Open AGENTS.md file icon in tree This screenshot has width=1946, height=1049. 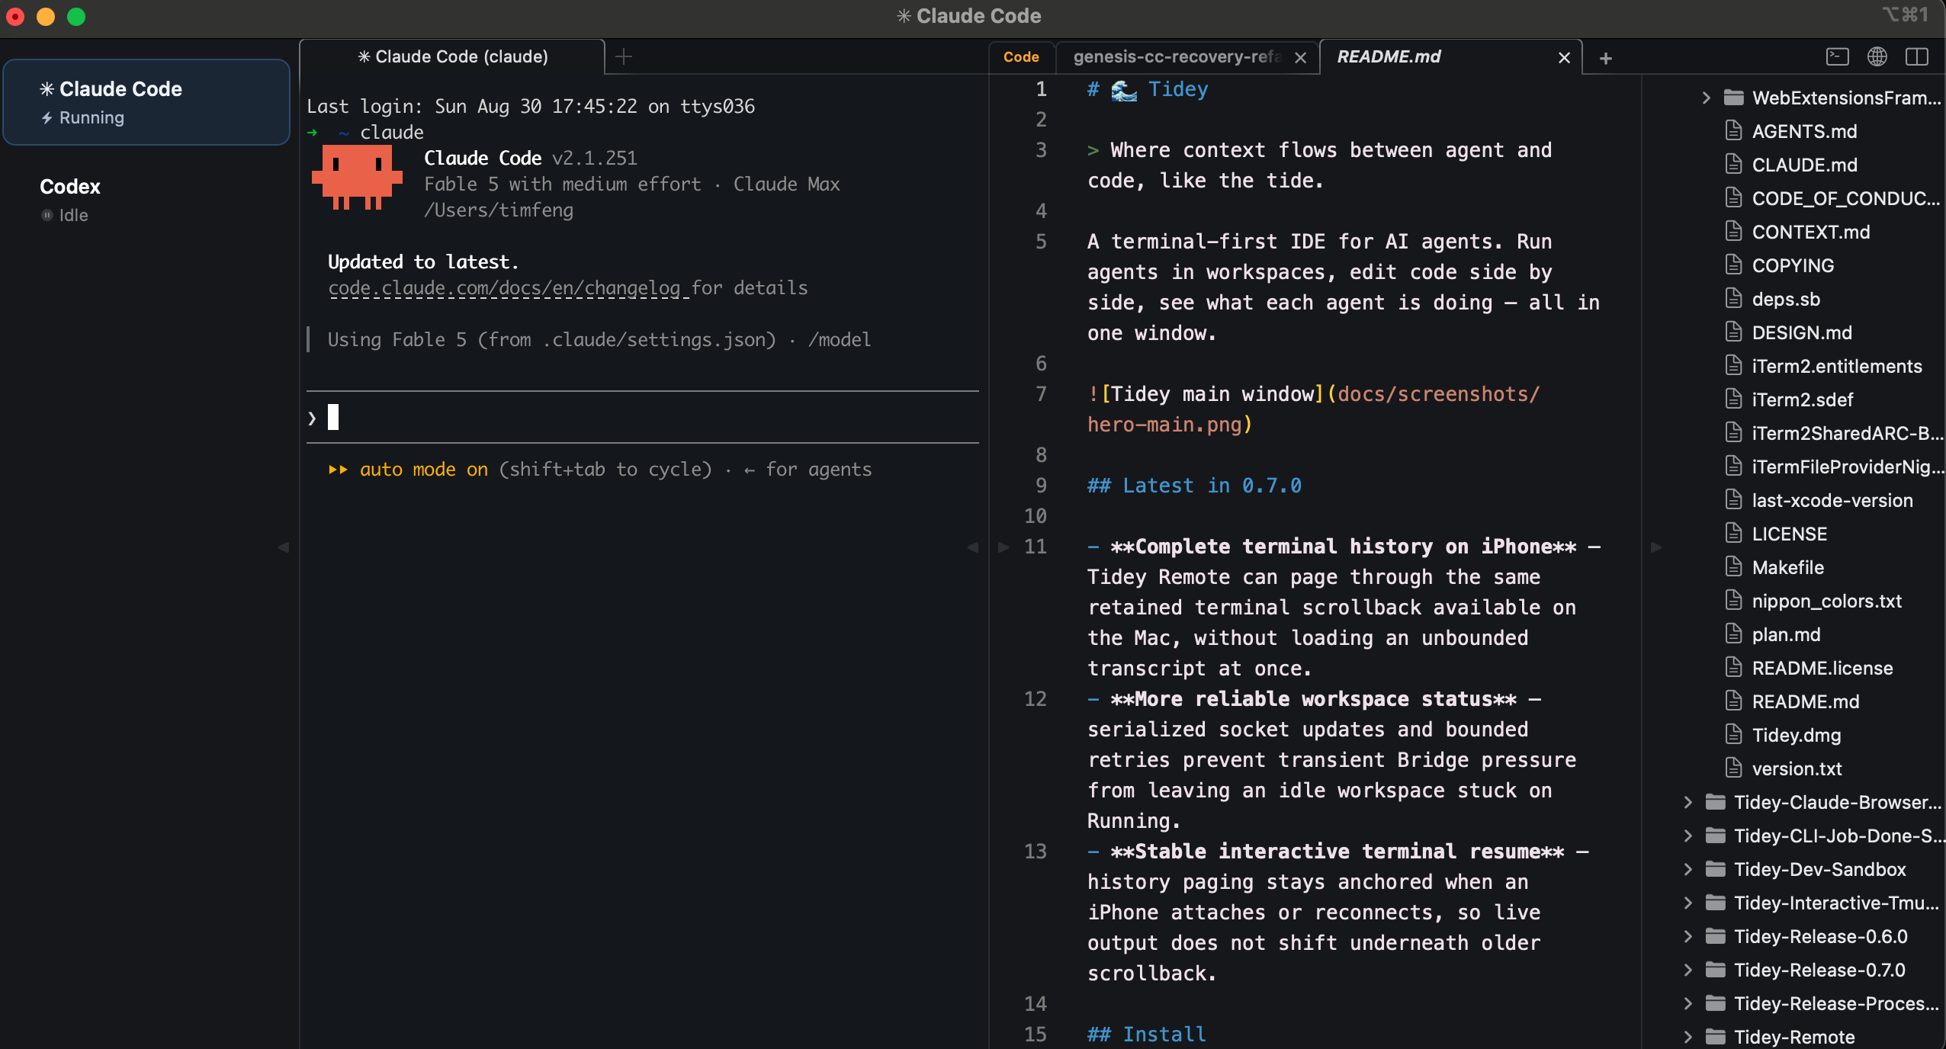pos(1734,131)
